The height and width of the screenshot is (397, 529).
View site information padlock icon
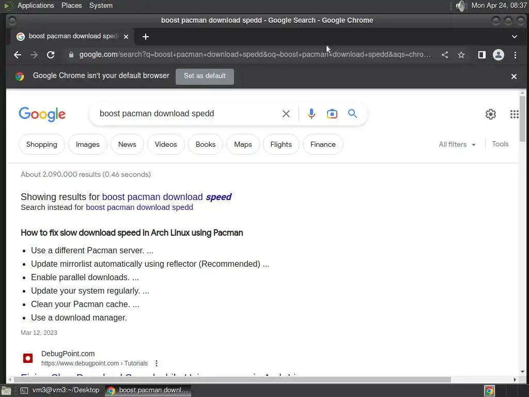pos(71,55)
